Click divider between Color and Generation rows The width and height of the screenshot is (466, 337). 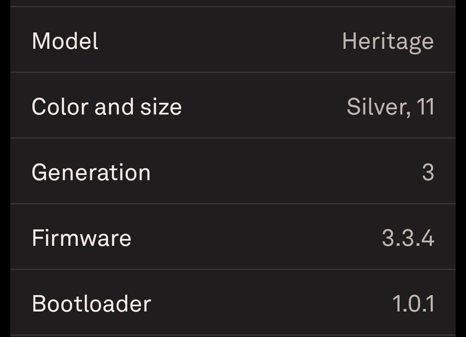(x=233, y=138)
